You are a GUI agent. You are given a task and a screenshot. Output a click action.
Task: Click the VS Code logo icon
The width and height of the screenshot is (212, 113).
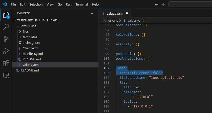point(5,5)
